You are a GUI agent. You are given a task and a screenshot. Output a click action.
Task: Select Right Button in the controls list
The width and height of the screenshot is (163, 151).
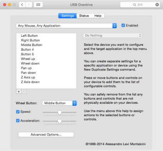click(46, 40)
